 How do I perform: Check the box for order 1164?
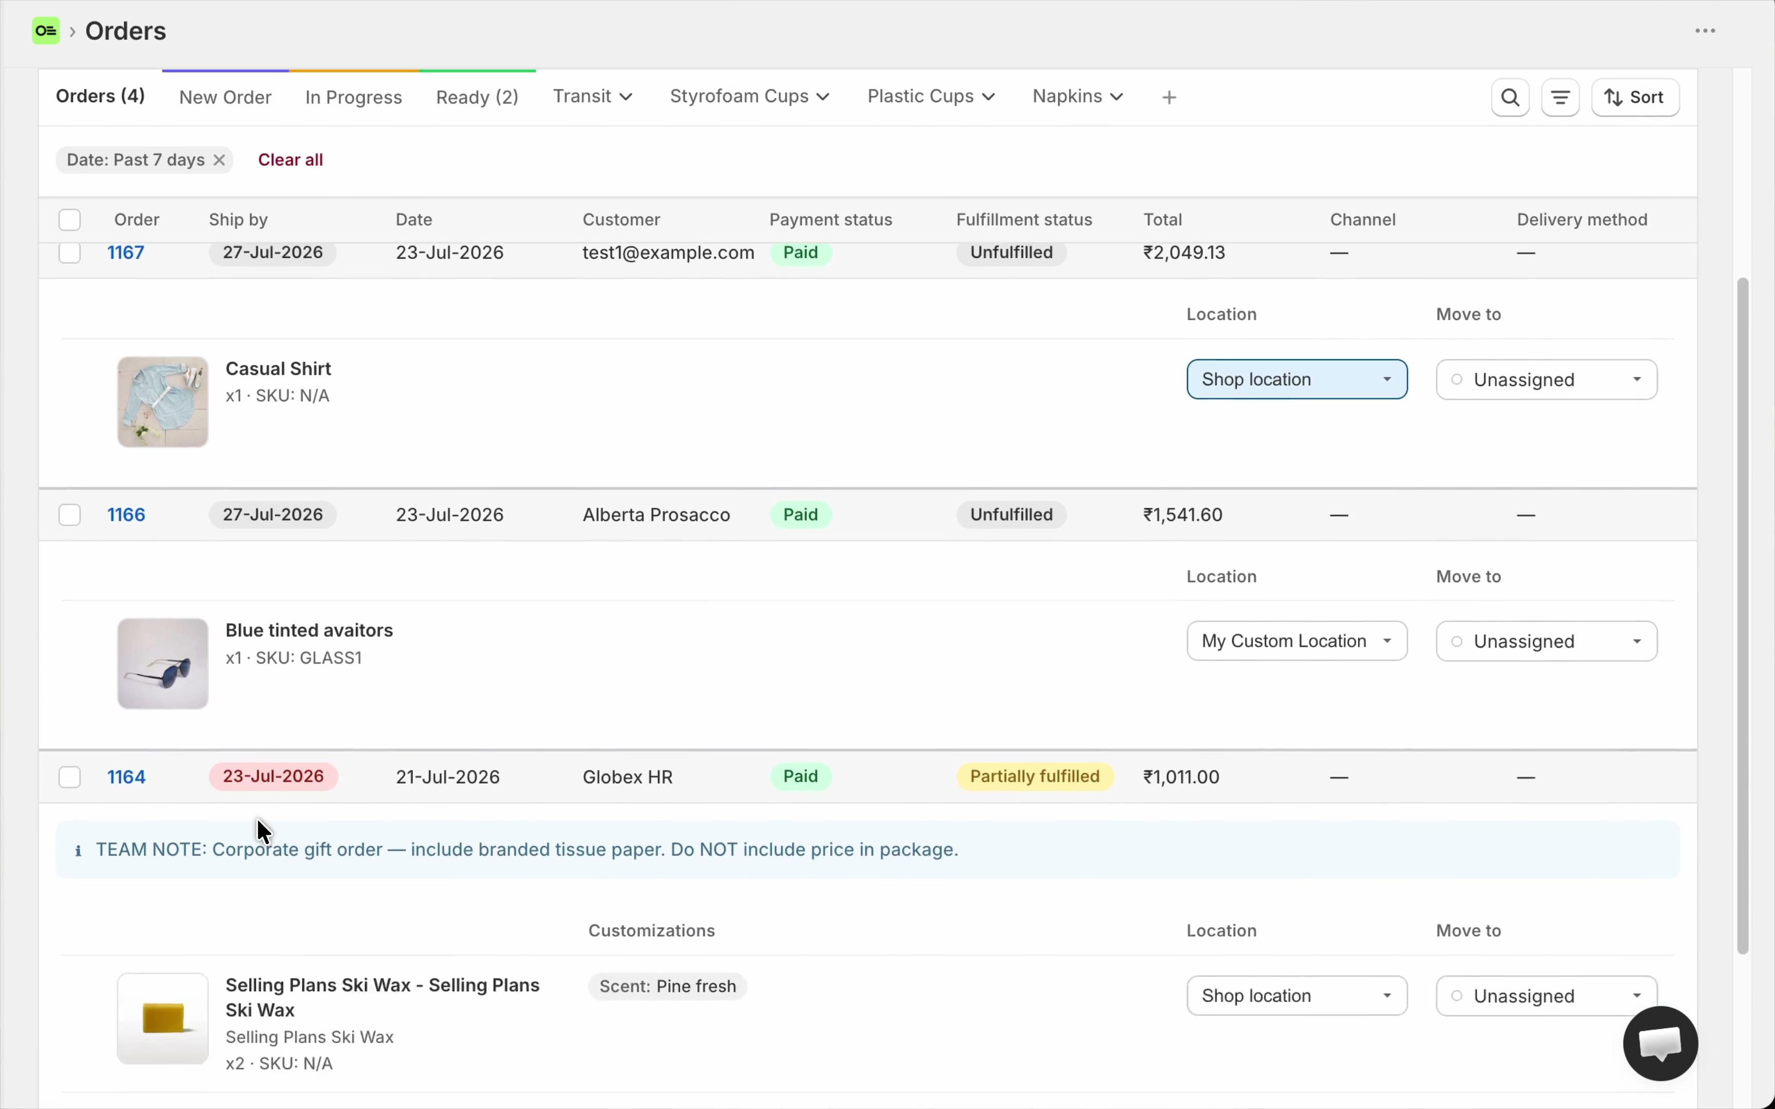(x=70, y=777)
